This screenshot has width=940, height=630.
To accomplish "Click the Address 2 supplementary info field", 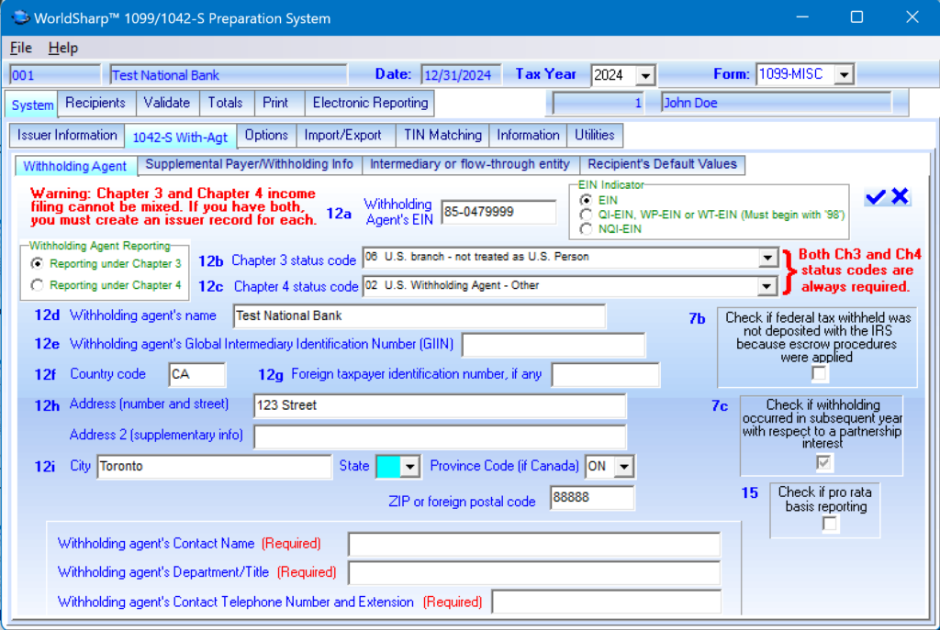I will [x=440, y=436].
